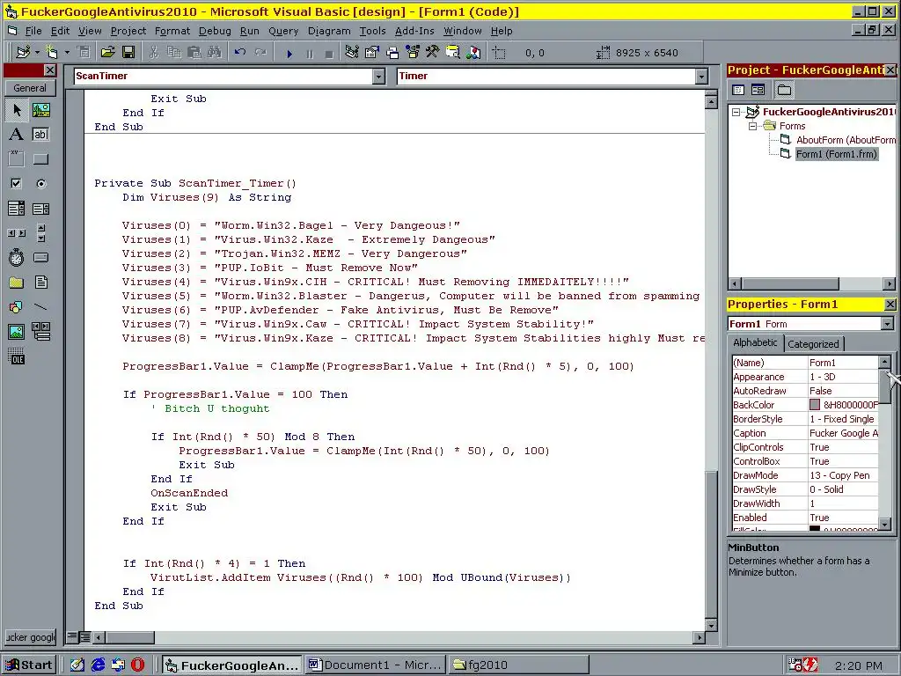Select the Frame control tool
This screenshot has width=901, height=676.
17,159
